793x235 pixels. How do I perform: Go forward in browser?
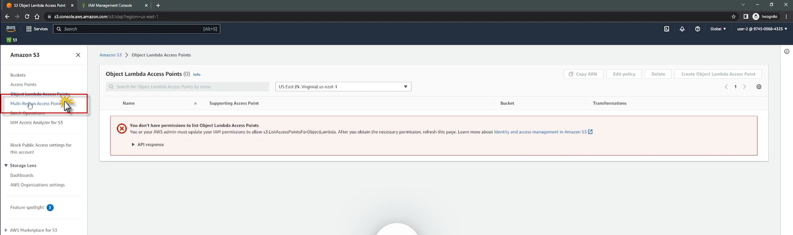(17, 16)
